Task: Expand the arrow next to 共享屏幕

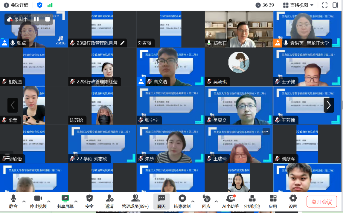Action: tap(76, 201)
